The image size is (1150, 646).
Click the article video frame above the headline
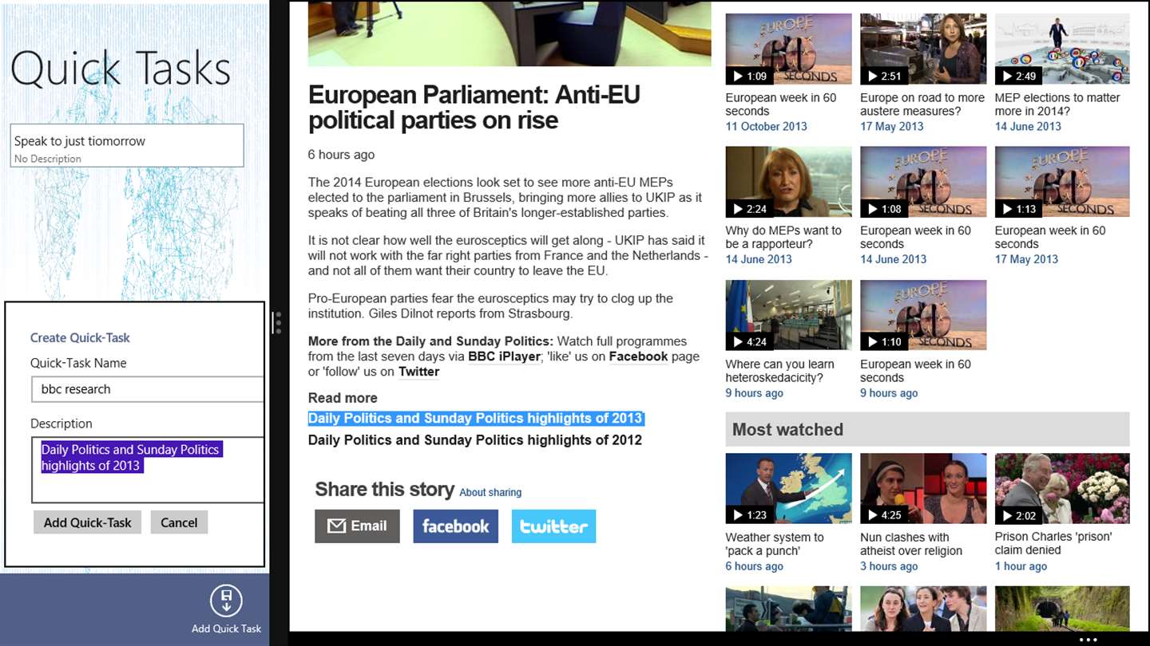510,33
